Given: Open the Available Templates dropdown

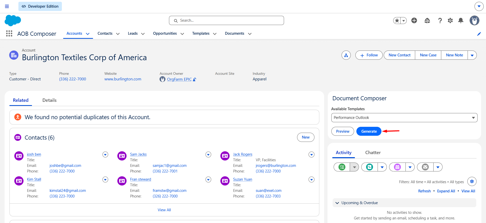Looking at the screenshot, I should [x=404, y=118].
